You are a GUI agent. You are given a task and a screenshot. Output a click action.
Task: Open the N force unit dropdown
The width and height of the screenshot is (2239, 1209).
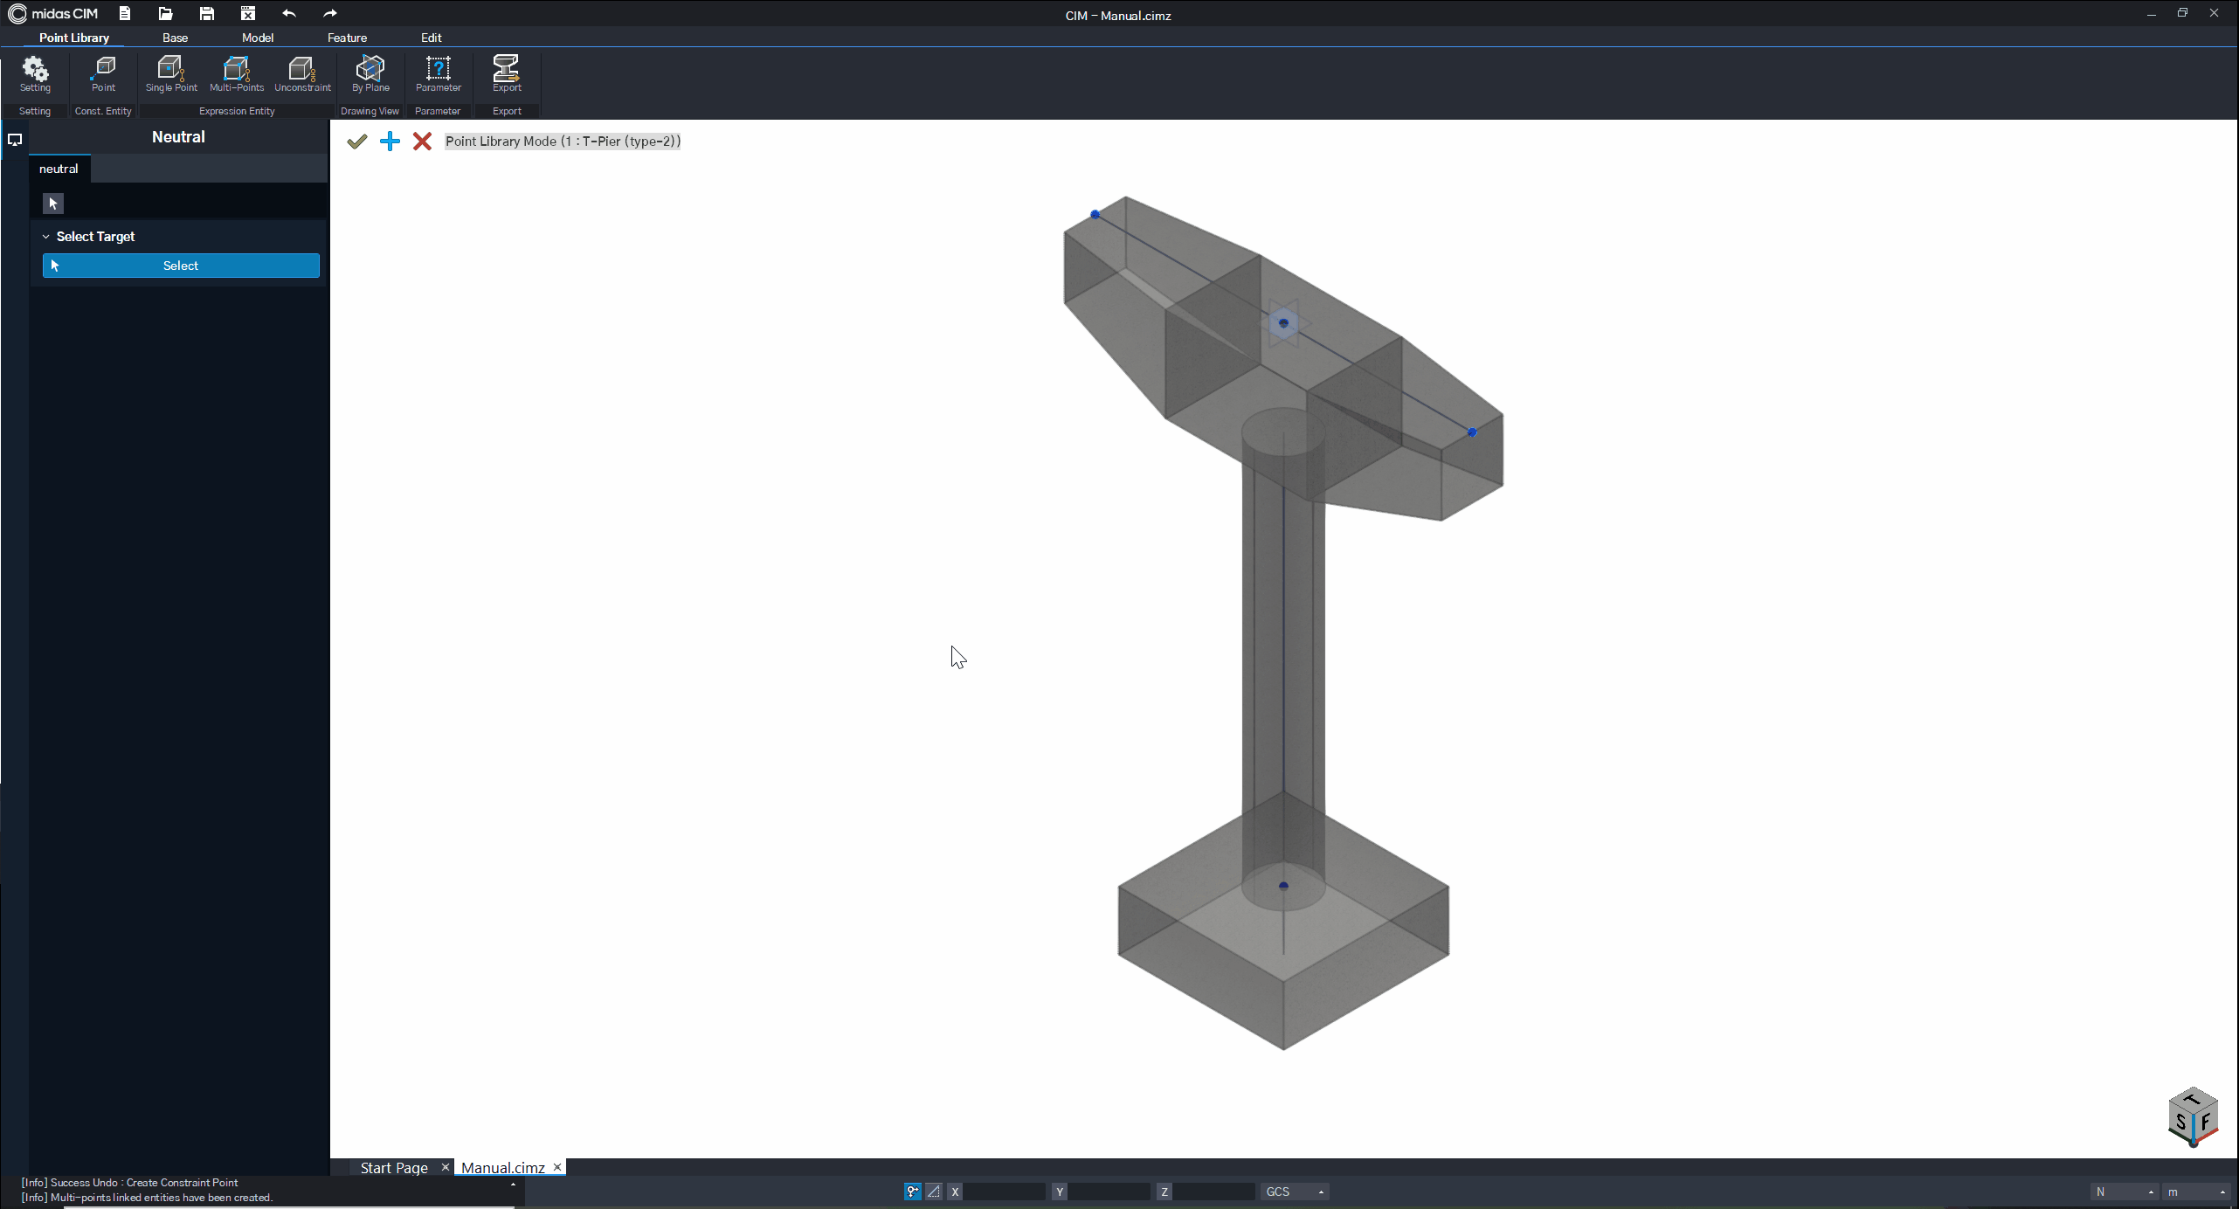pos(2124,1192)
